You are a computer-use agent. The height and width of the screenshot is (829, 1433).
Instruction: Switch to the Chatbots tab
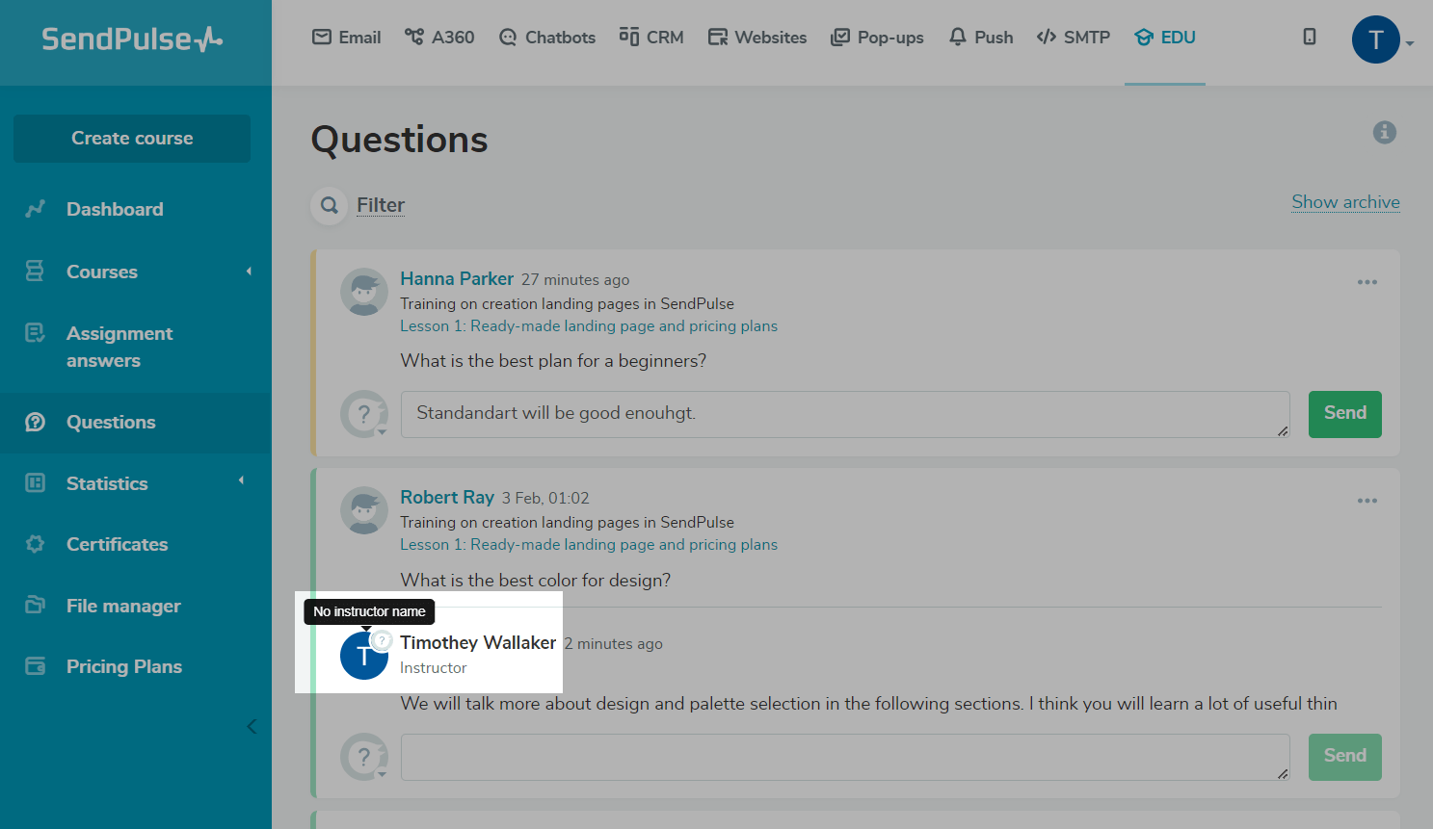coord(547,38)
